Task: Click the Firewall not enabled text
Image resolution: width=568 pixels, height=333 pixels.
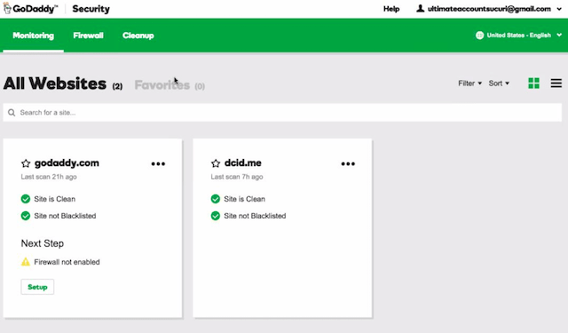Action: (67, 262)
